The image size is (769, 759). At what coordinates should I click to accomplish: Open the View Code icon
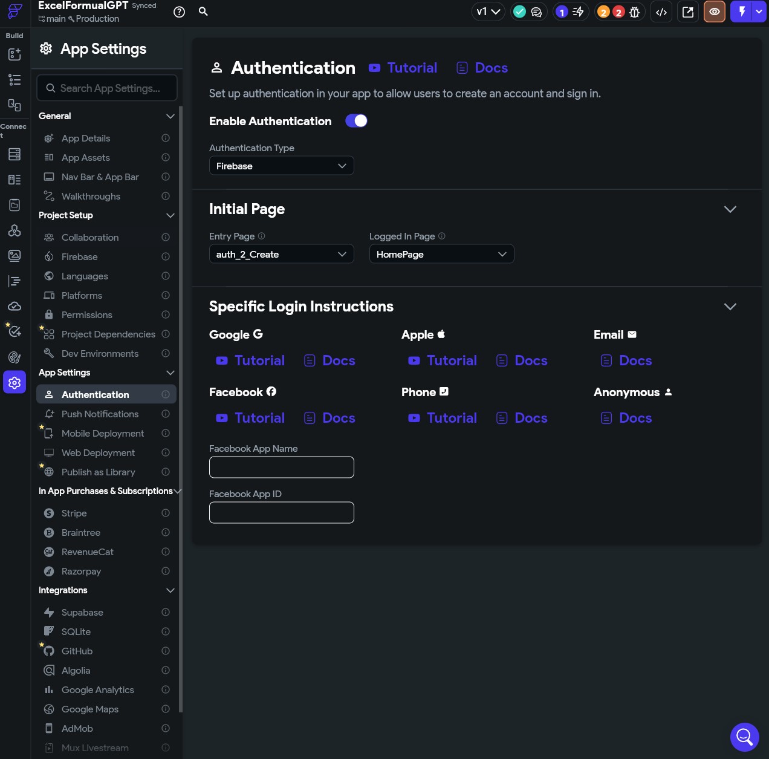[661, 11]
